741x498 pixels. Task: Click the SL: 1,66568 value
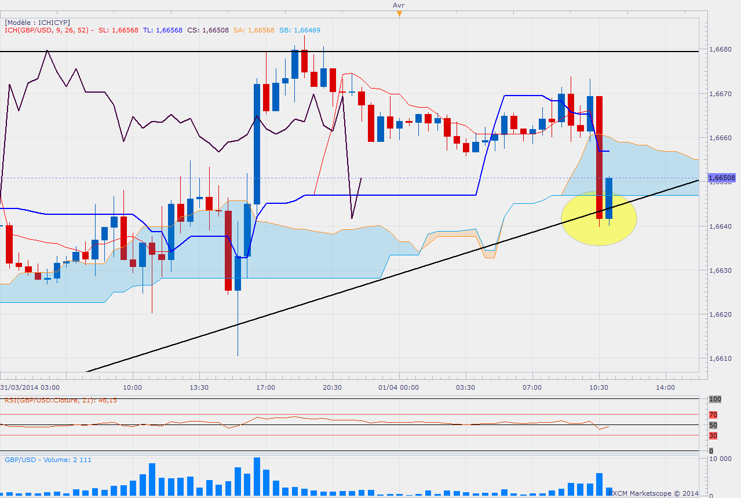point(118,30)
